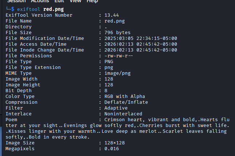Click the ExifTool version value 13.44
Screen dimensions: 235x156
tap(112, 15)
